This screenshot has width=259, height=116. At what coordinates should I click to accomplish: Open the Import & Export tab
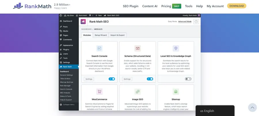(x=118, y=35)
